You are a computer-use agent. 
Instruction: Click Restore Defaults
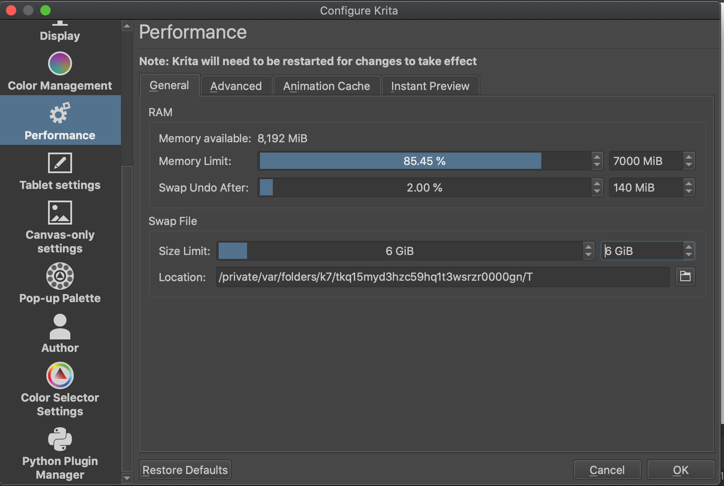click(x=185, y=470)
